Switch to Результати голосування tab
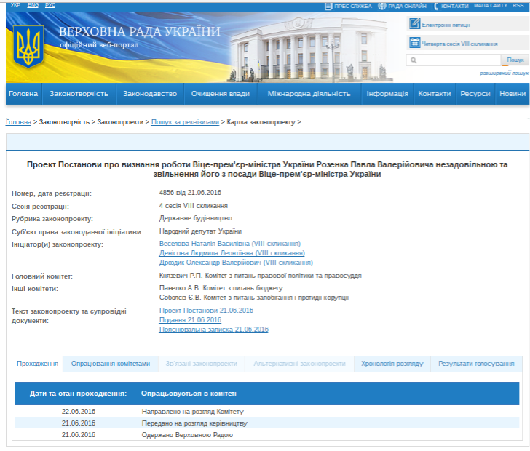This screenshot has width=530, height=451. (x=476, y=364)
